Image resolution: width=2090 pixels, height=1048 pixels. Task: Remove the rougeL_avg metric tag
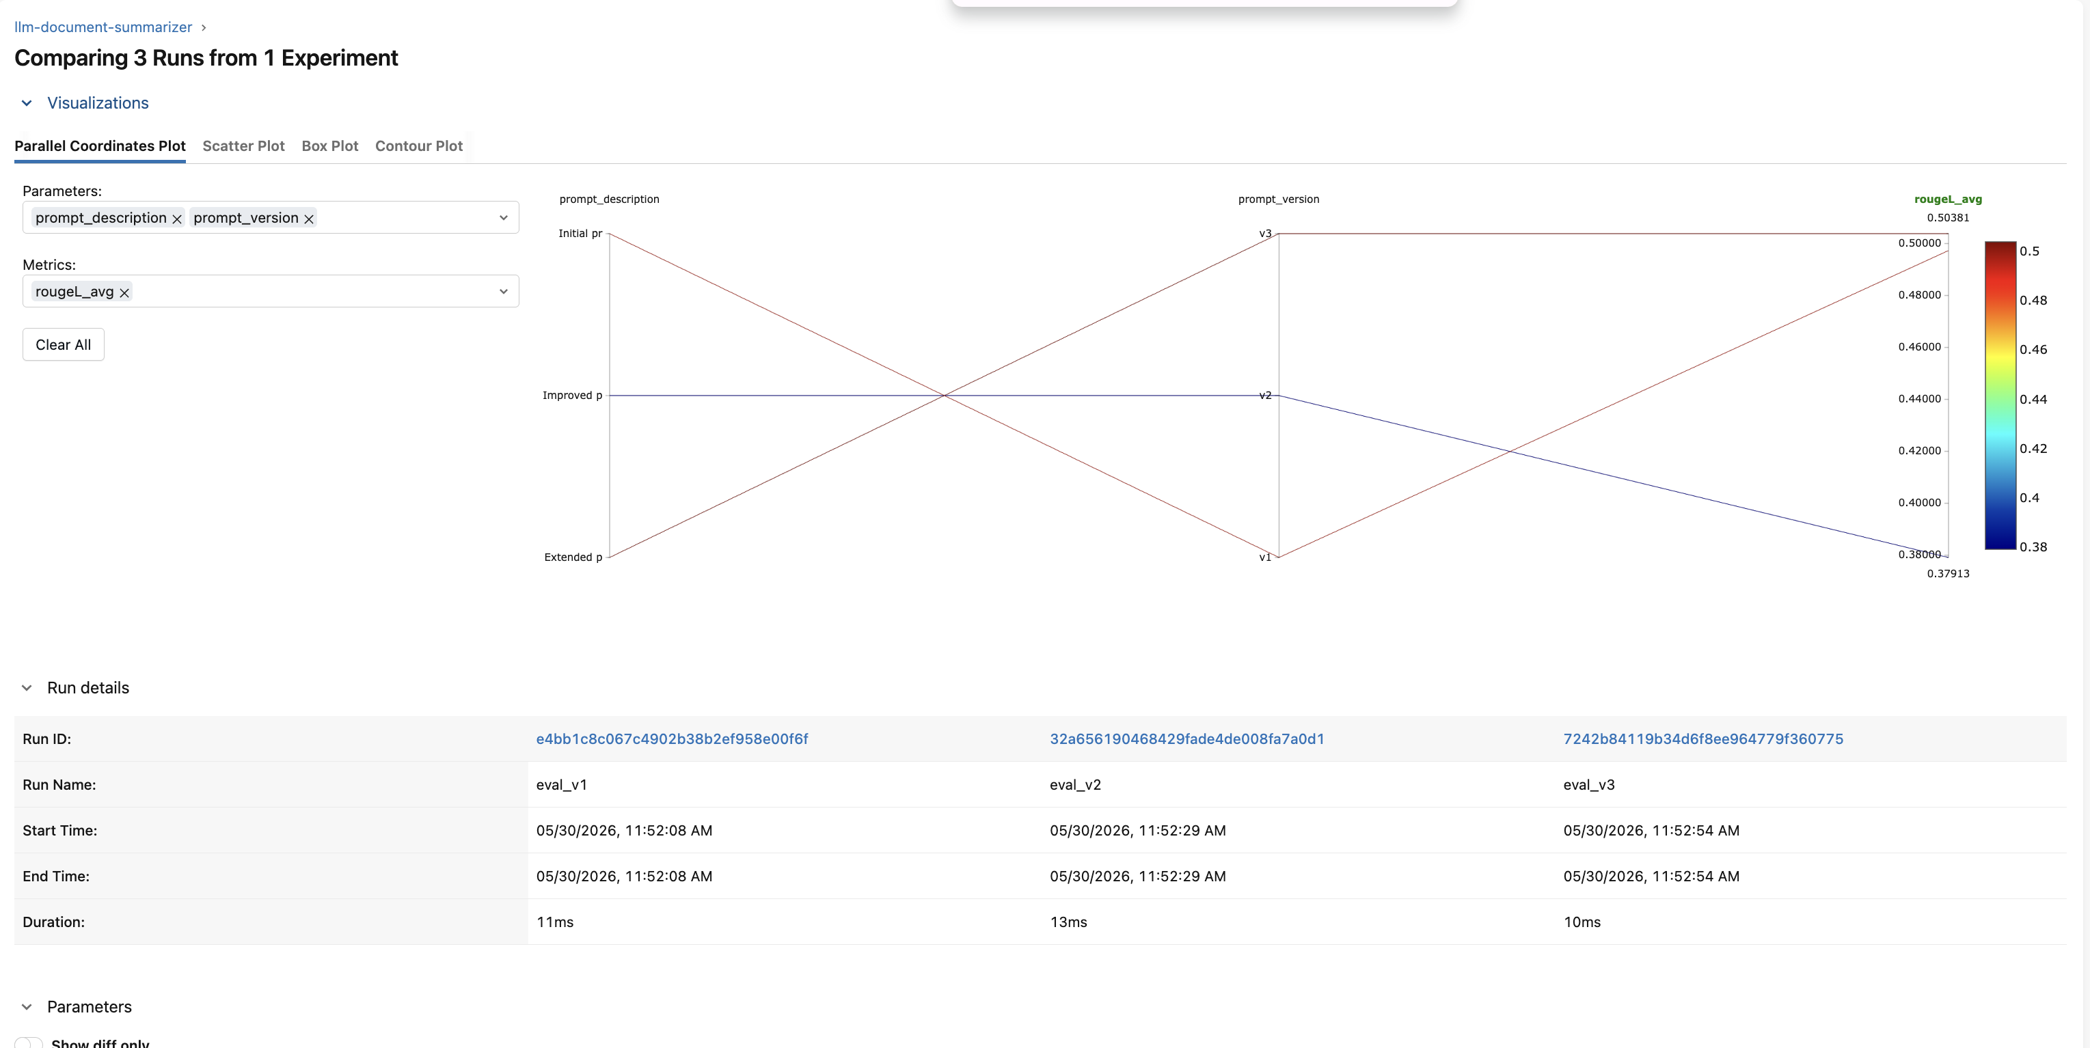point(124,292)
